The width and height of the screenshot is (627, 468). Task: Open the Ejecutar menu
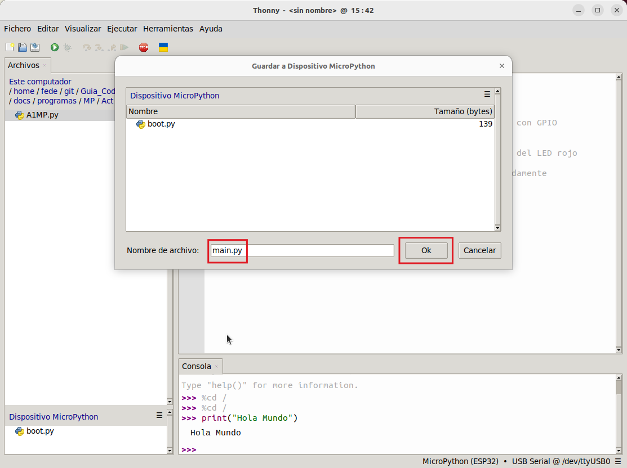122,29
